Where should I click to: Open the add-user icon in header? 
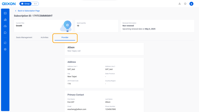pos(180,4)
